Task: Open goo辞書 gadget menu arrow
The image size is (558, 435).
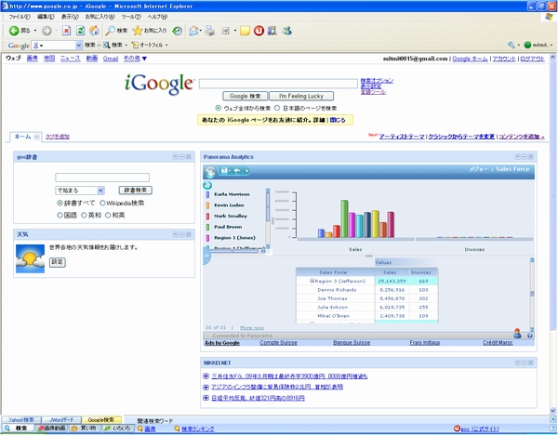Action: (x=175, y=157)
